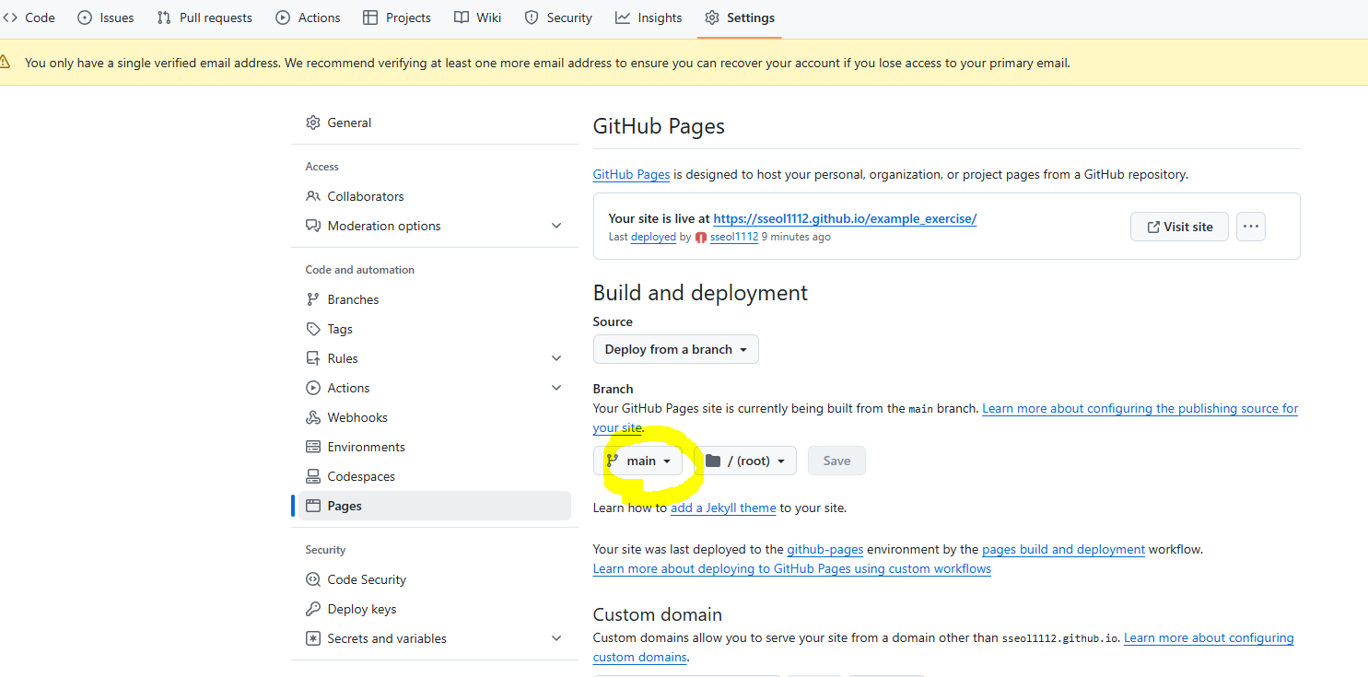Open the add a Jekyll theme link

point(723,508)
